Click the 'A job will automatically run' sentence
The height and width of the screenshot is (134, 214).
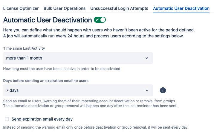[x=93, y=36]
